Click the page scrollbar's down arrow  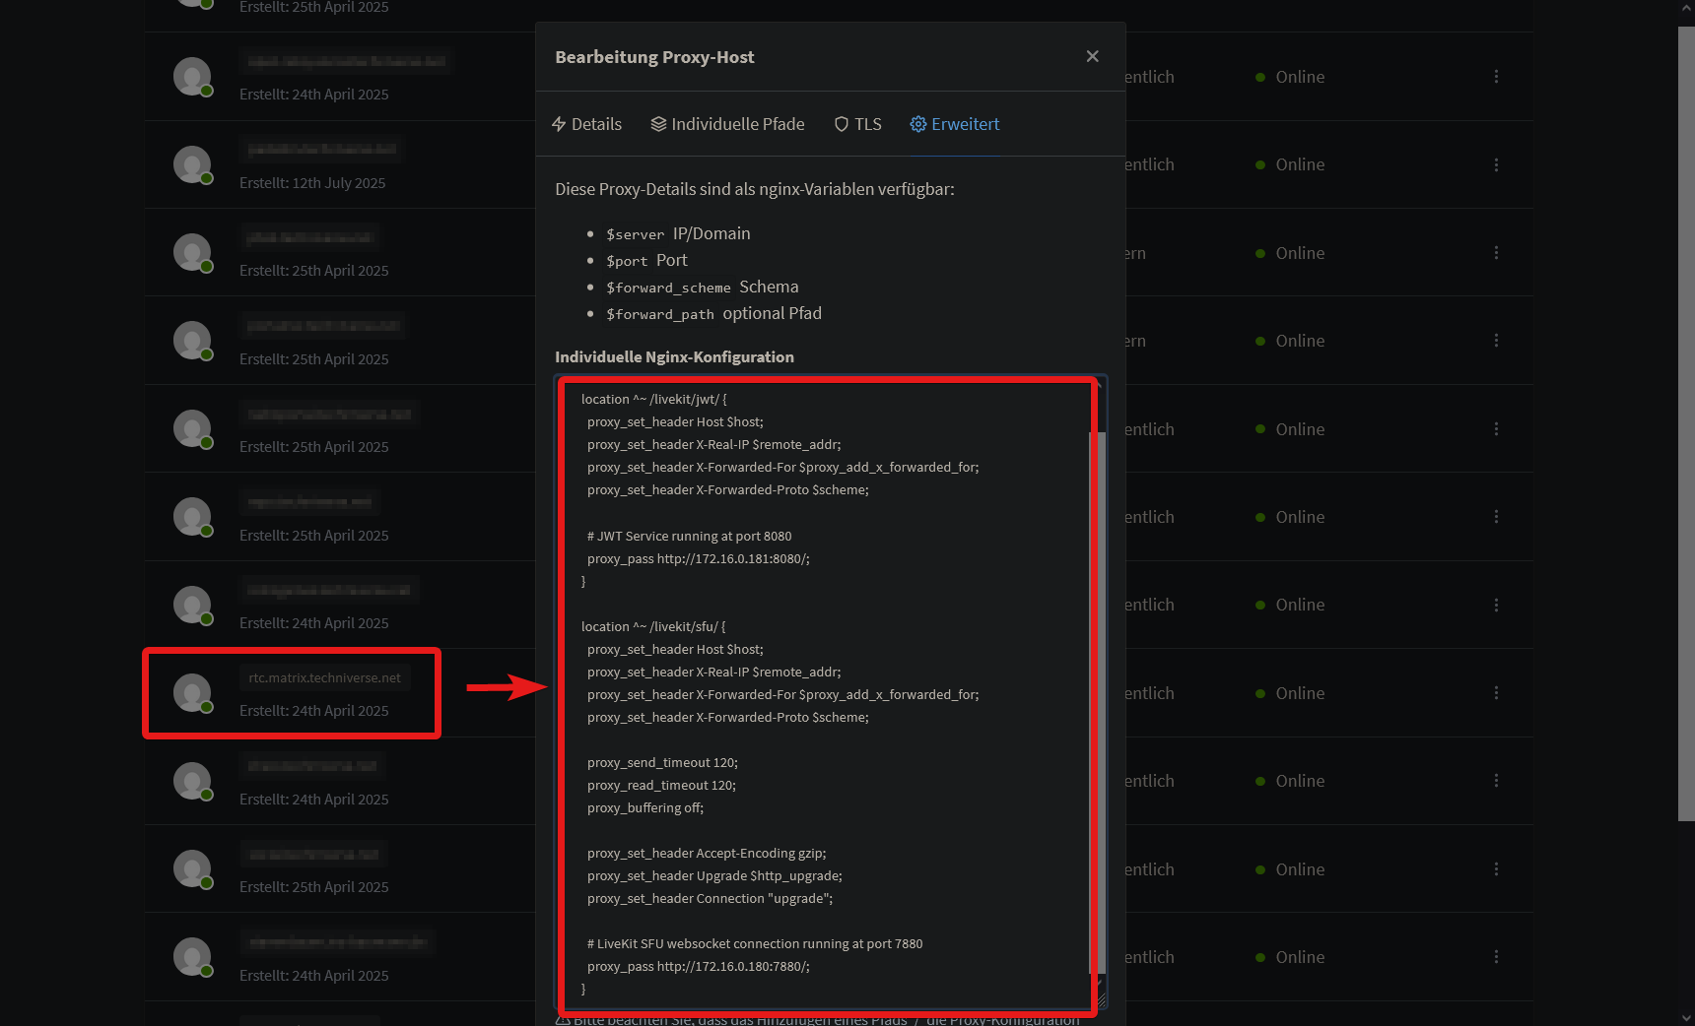(1686, 1018)
